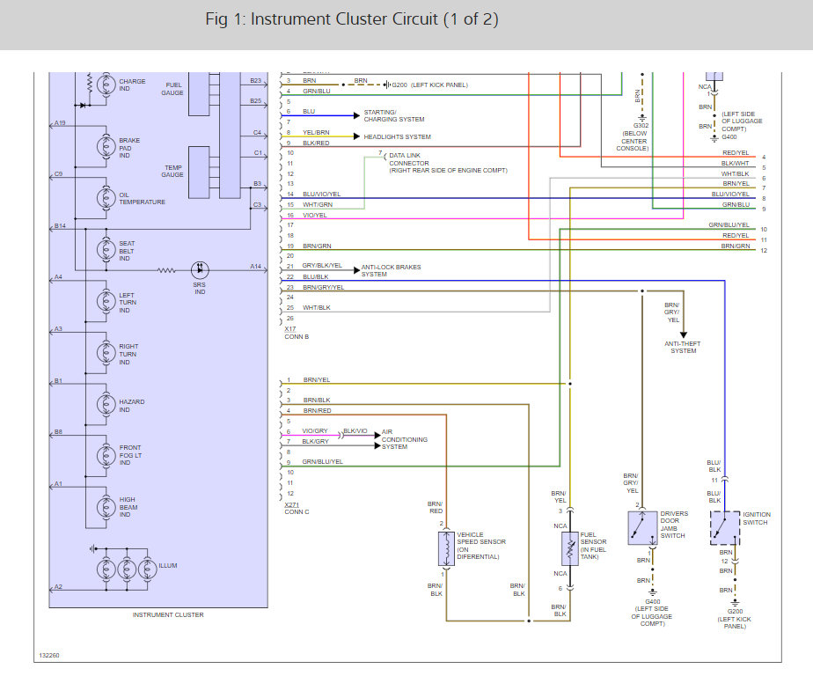This screenshot has height=676, width=813.
Task: Click the Anti-Lock Brakes System arrowhead
Action: [356, 270]
